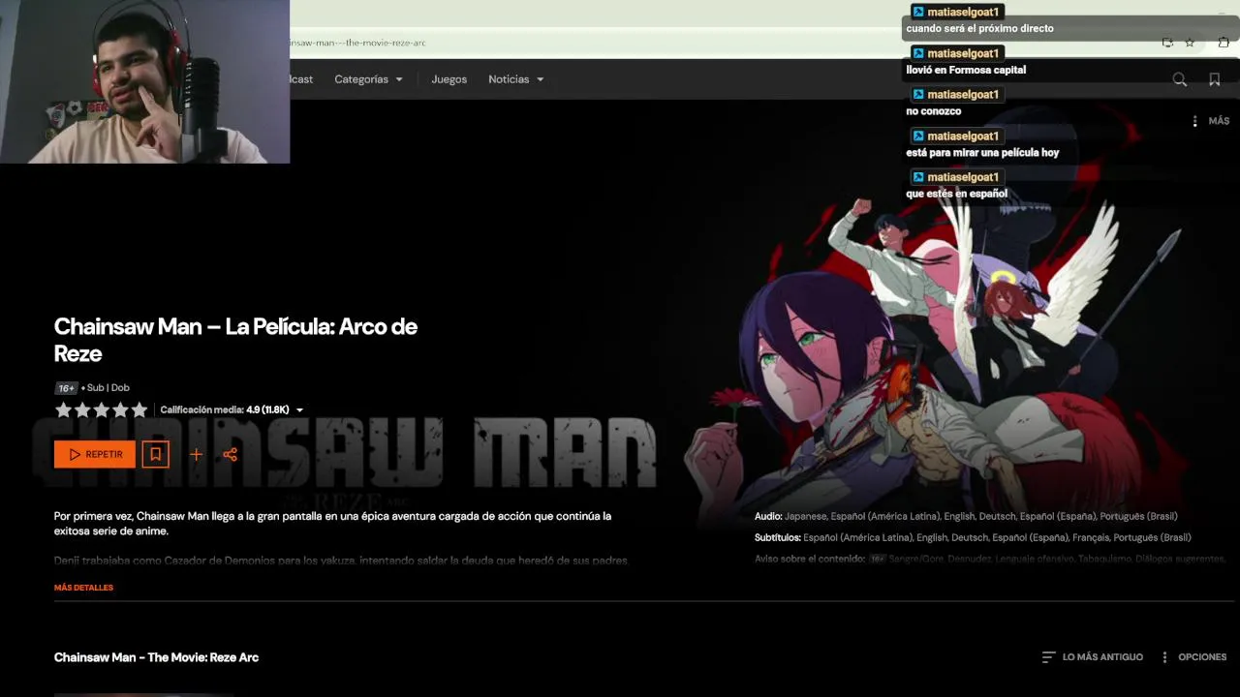
Task: Open the Categorías dropdown menu
Action: (x=368, y=79)
